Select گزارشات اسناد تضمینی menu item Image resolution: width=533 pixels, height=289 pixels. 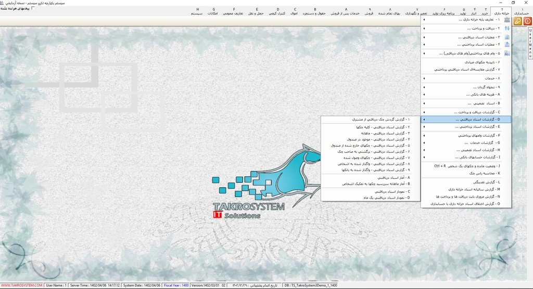click(466, 150)
